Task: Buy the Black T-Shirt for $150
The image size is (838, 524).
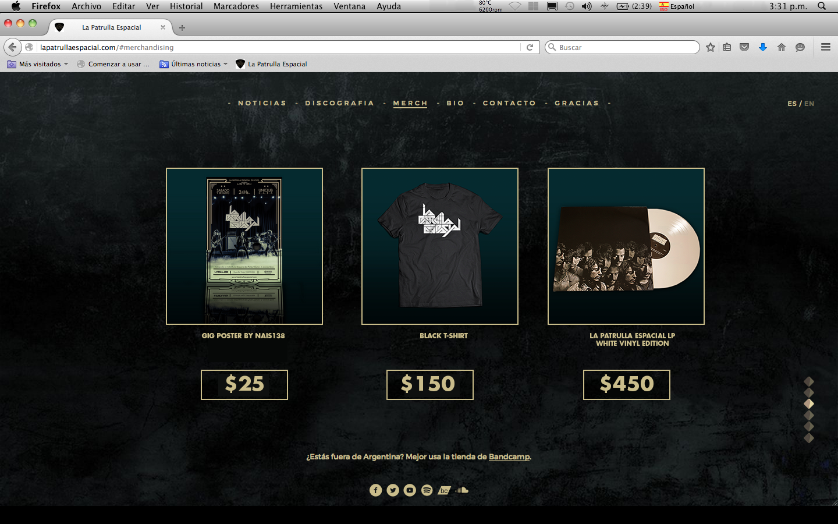Action: [430, 385]
